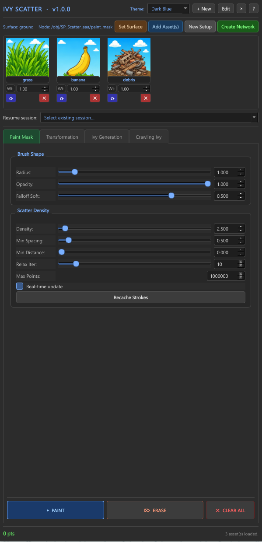Click the Edit button
Image resolution: width=262 pixels, height=542 pixels.
226,9
